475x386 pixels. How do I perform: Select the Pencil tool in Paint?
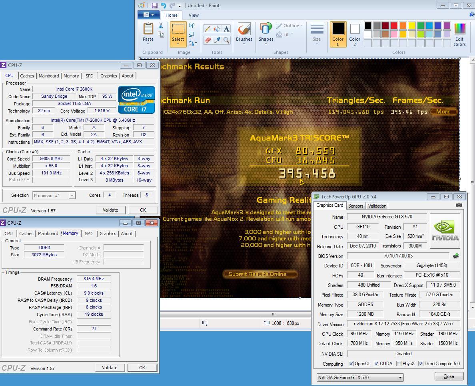[x=208, y=29]
